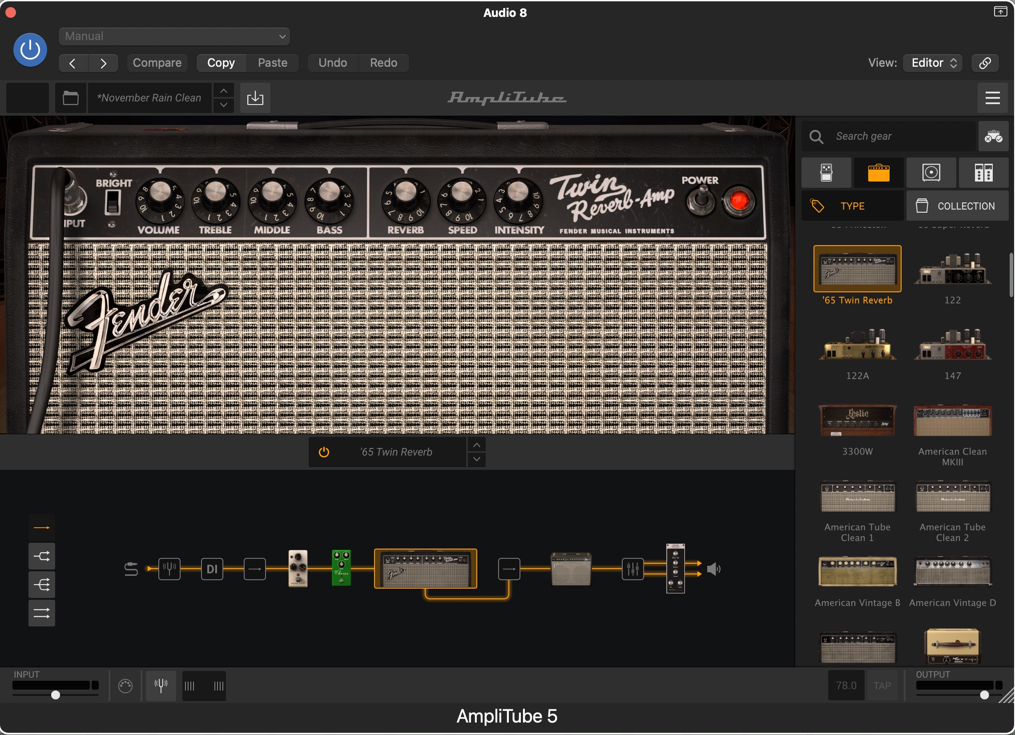Click the Compare button
Viewport: 1015px width, 735px height.
pos(157,63)
